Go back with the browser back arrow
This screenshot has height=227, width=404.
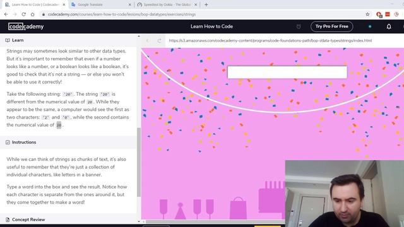6,15
